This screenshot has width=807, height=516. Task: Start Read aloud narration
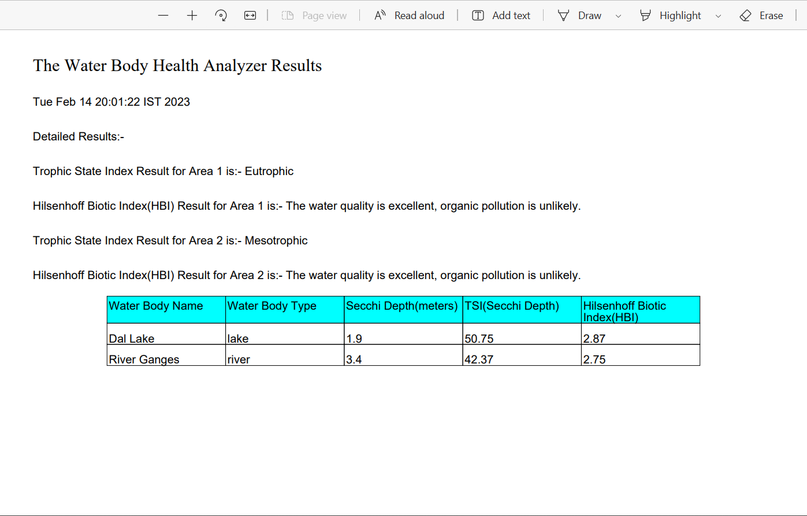410,15
